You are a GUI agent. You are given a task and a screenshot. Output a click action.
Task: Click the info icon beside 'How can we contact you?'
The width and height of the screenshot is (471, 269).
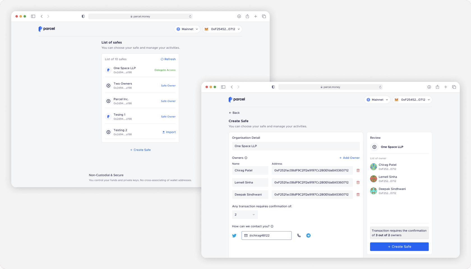coord(272,226)
